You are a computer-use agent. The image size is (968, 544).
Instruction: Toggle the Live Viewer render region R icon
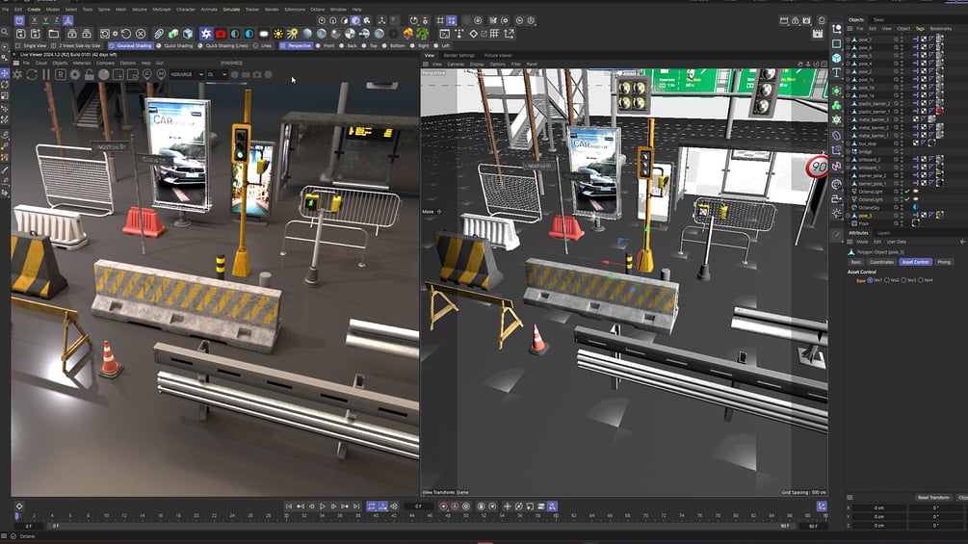(60, 75)
